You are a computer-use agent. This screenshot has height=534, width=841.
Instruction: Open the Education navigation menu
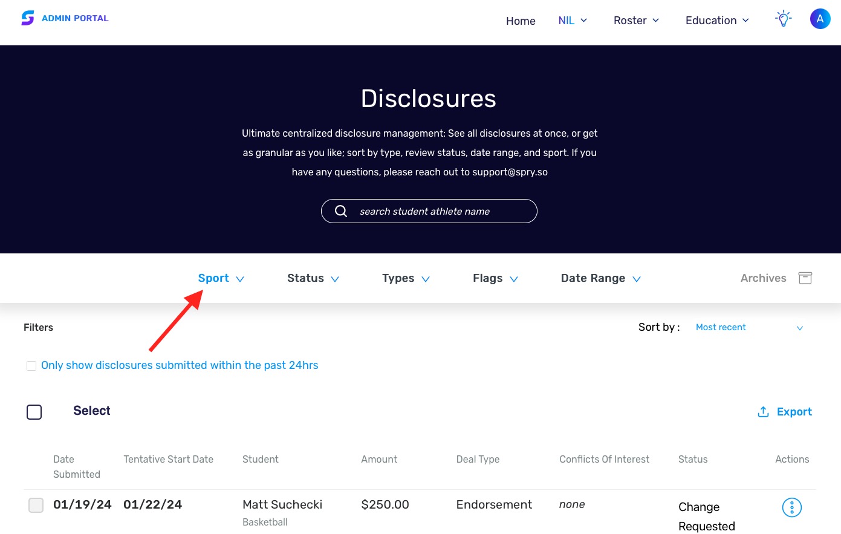(x=717, y=21)
